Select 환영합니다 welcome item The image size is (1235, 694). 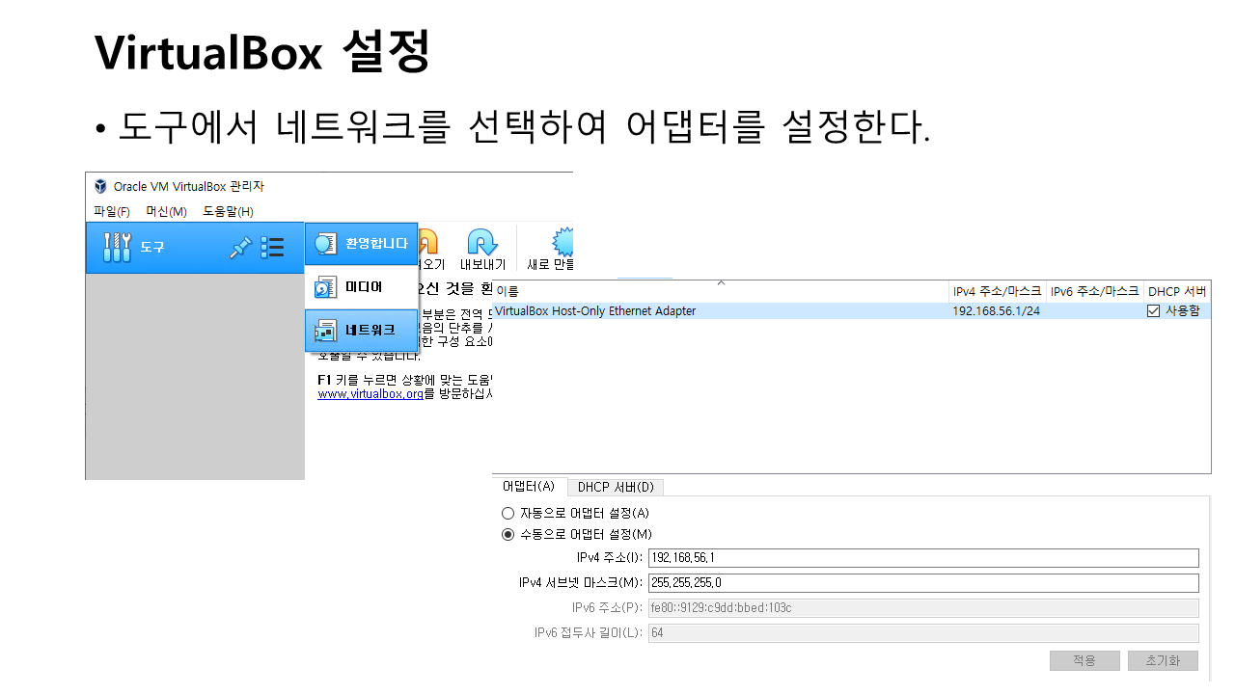(x=361, y=244)
